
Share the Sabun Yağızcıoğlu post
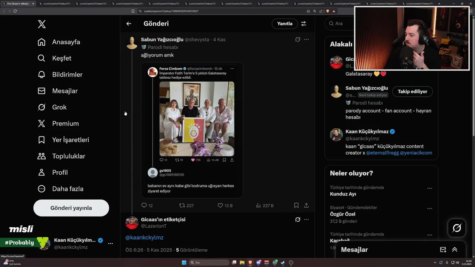pyautogui.click(x=307, y=205)
